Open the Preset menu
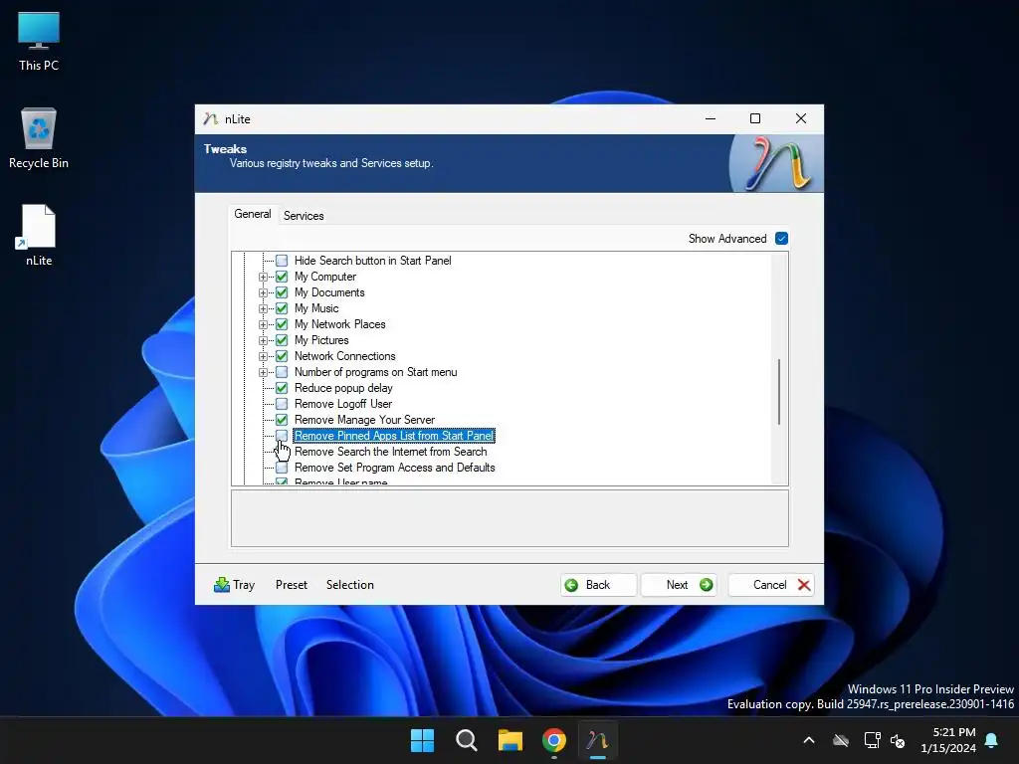The width and height of the screenshot is (1019, 764). click(x=292, y=585)
